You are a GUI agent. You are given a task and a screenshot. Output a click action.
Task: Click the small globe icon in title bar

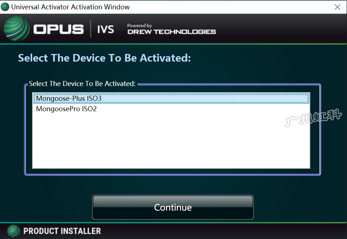5,7
